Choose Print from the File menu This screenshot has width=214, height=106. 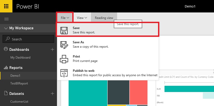(108, 59)
